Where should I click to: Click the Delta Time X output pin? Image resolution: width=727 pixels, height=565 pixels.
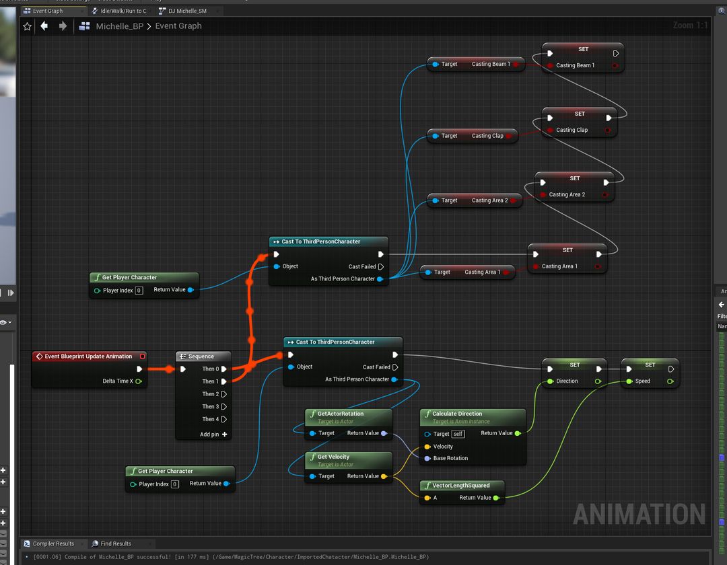coord(139,381)
